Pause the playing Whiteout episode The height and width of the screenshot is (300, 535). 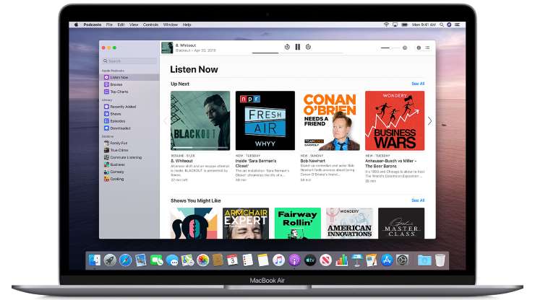(298, 47)
